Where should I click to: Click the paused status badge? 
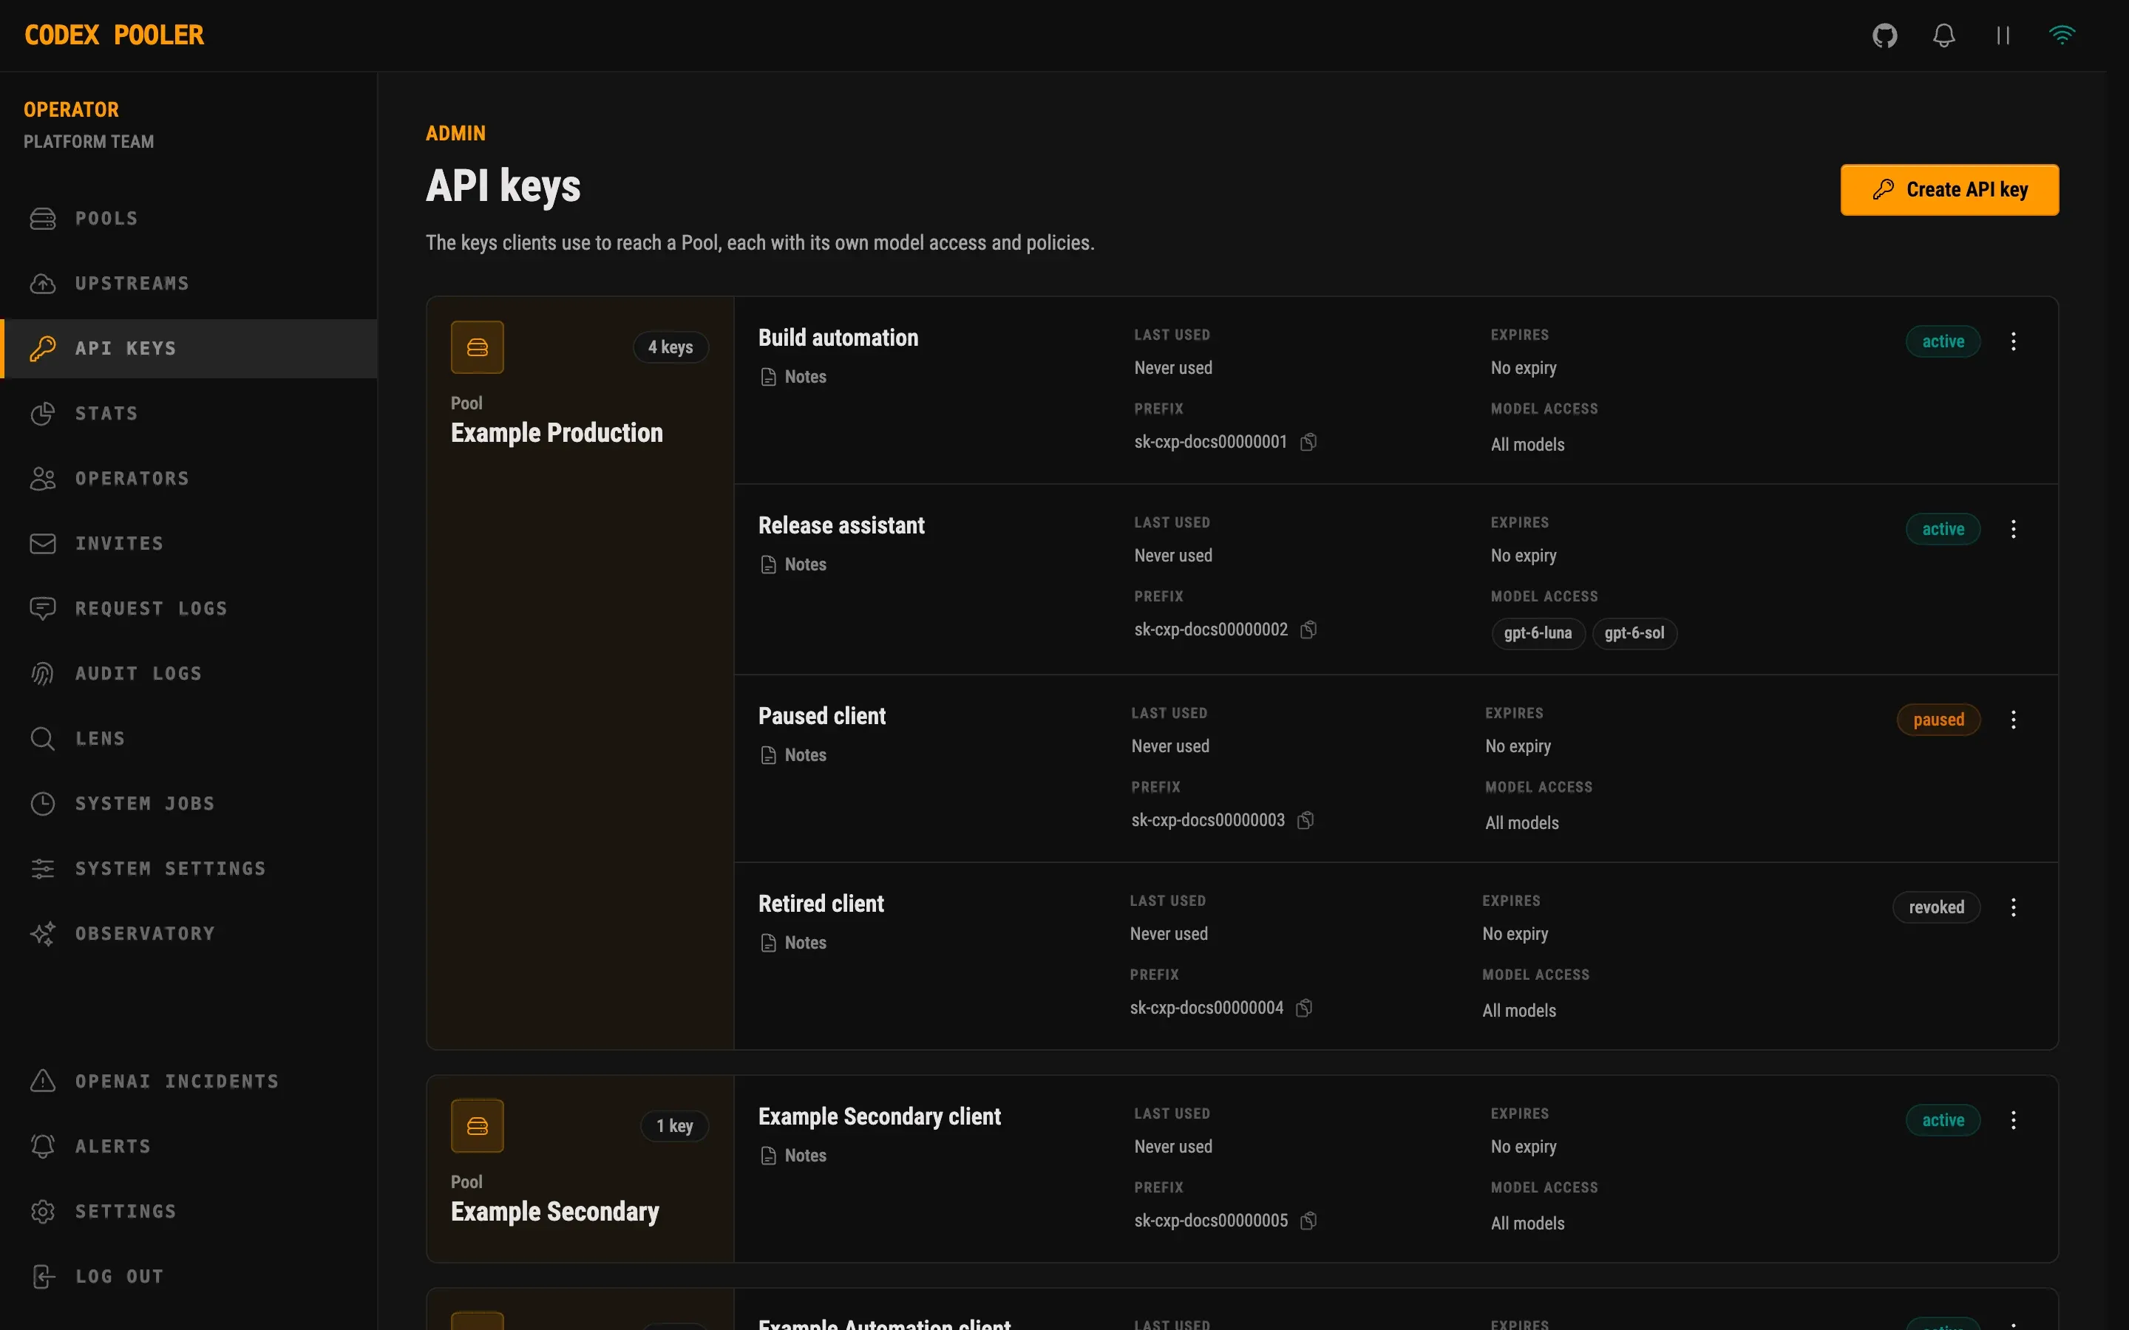pyautogui.click(x=1938, y=720)
